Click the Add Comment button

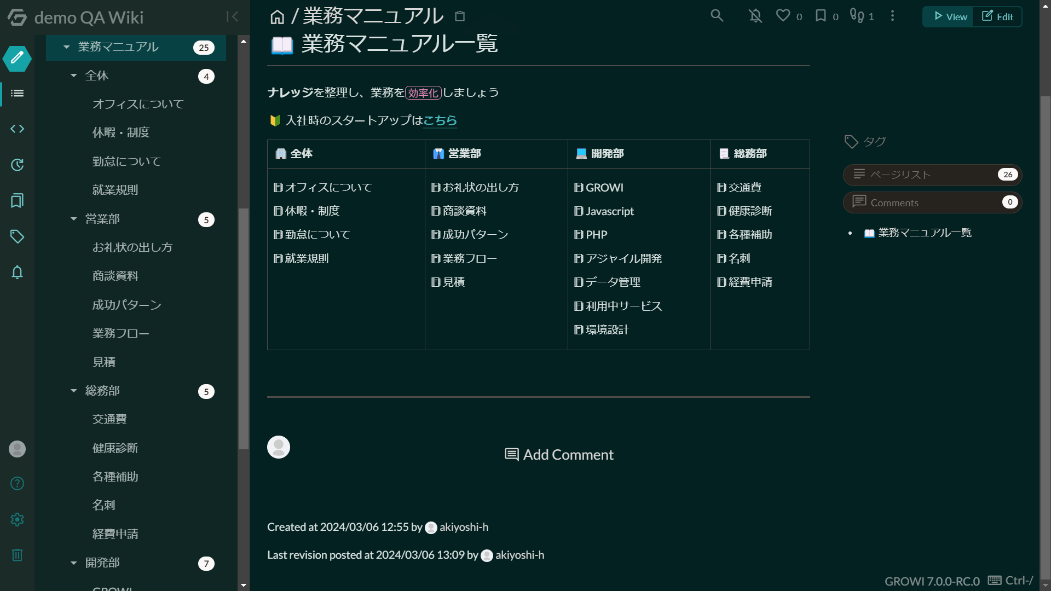point(558,454)
